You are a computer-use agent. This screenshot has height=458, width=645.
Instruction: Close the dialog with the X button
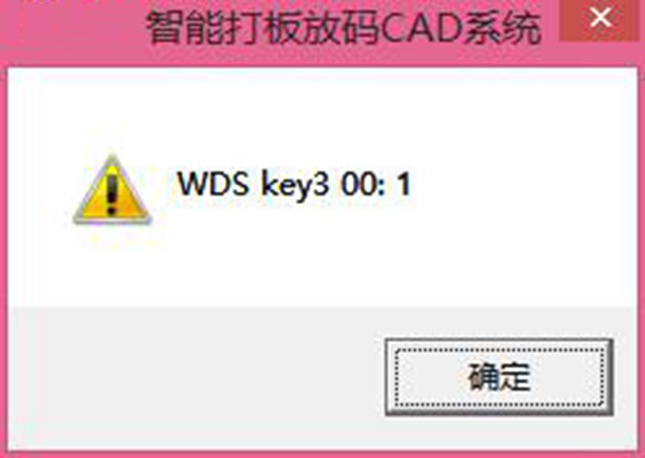(601, 19)
